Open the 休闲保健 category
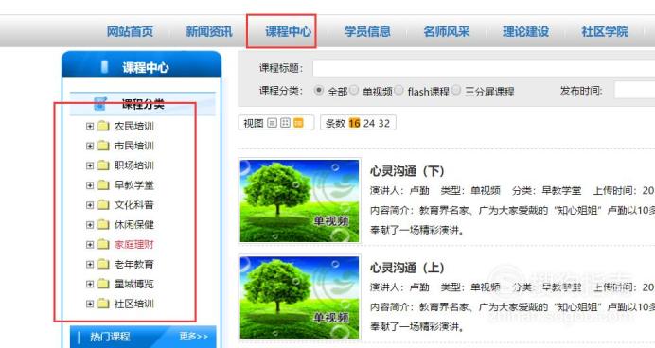The height and width of the screenshot is (348, 655). pos(134,225)
